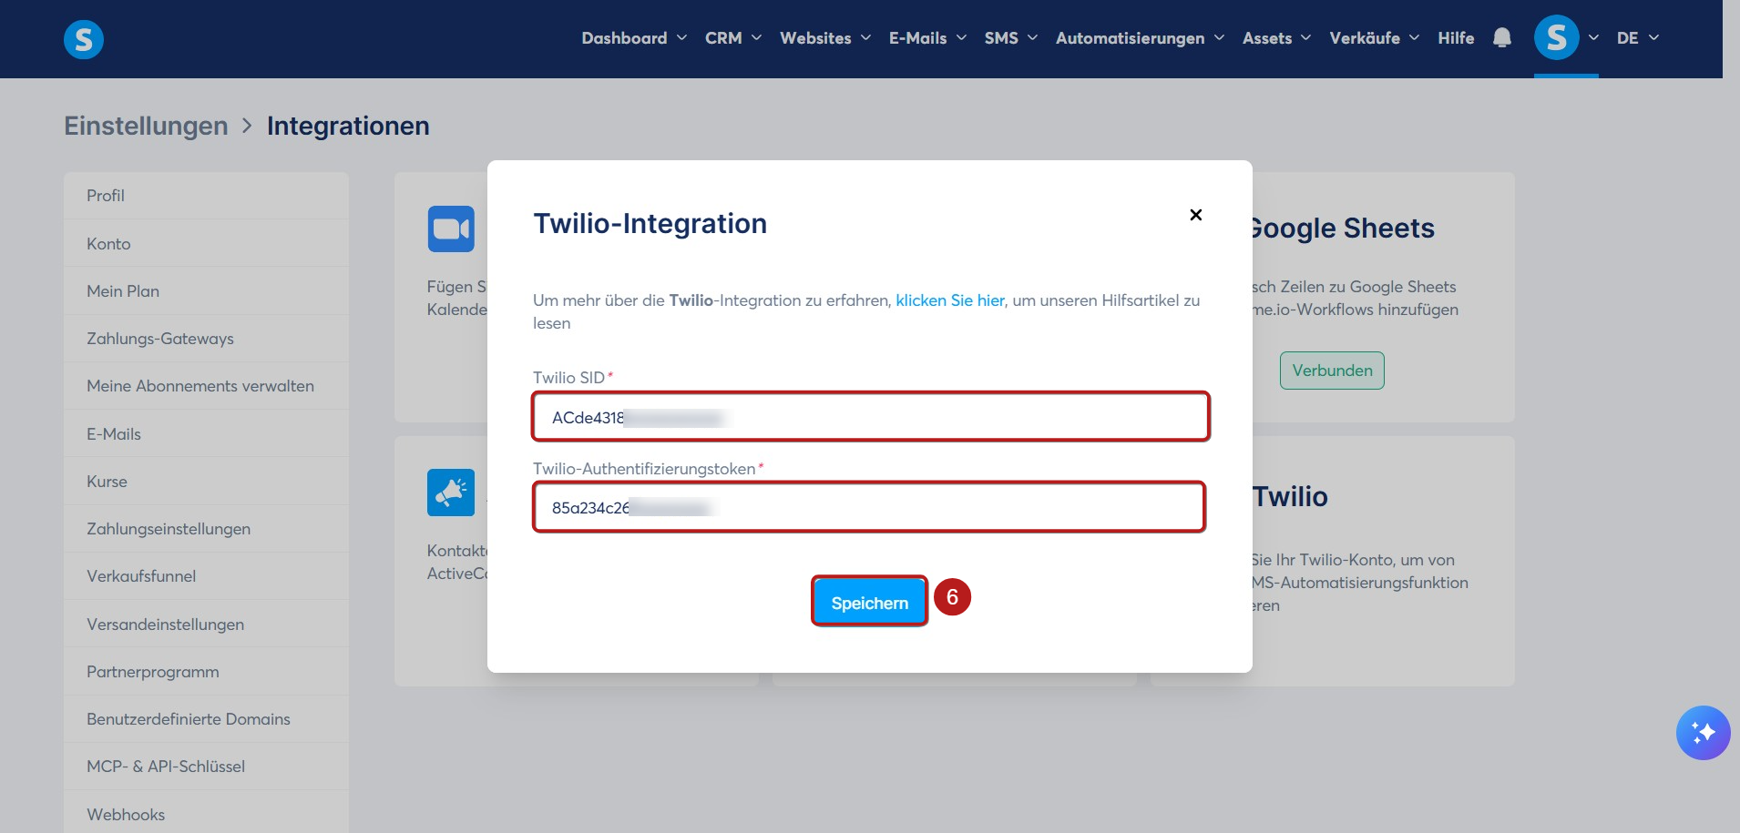Open Versandeinstellungen in sidebar
The height and width of the screenshot is (833, 1740).
point(206,625)
